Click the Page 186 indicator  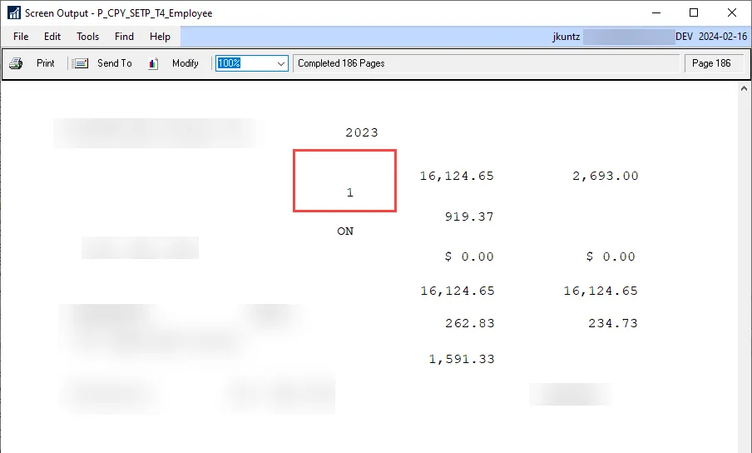point(711,63)
